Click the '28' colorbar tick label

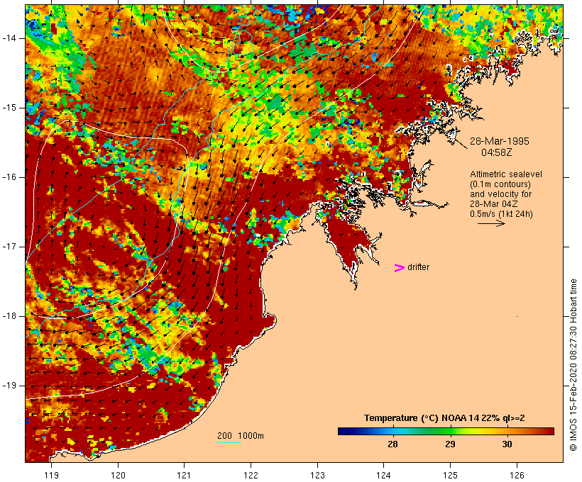click(x=392, y=444)
